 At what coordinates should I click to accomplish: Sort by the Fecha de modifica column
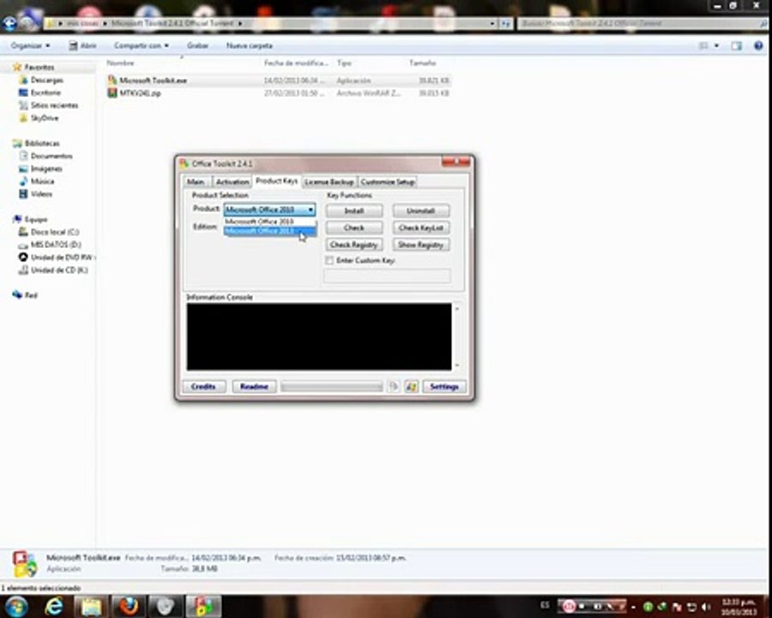[296, 63]
